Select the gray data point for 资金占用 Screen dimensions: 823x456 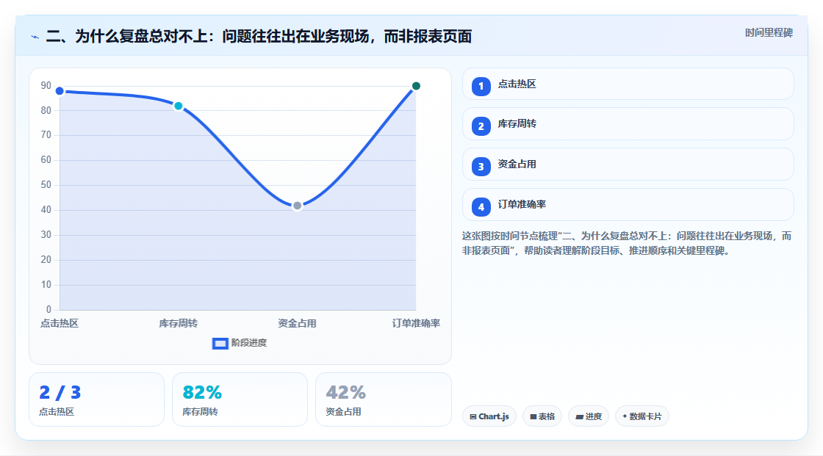[x=297, y=206]
